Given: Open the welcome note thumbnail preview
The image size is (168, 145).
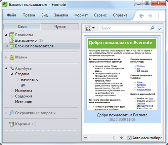Looking at the screenshot, I should 122,74.
